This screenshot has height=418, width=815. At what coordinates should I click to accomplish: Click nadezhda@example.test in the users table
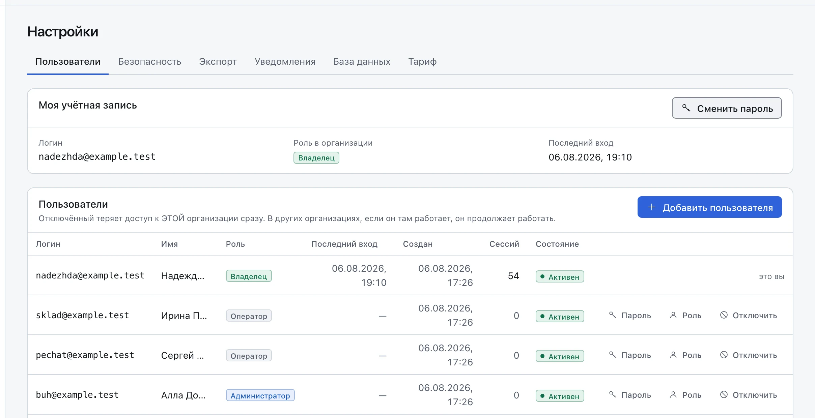point(90,275)
